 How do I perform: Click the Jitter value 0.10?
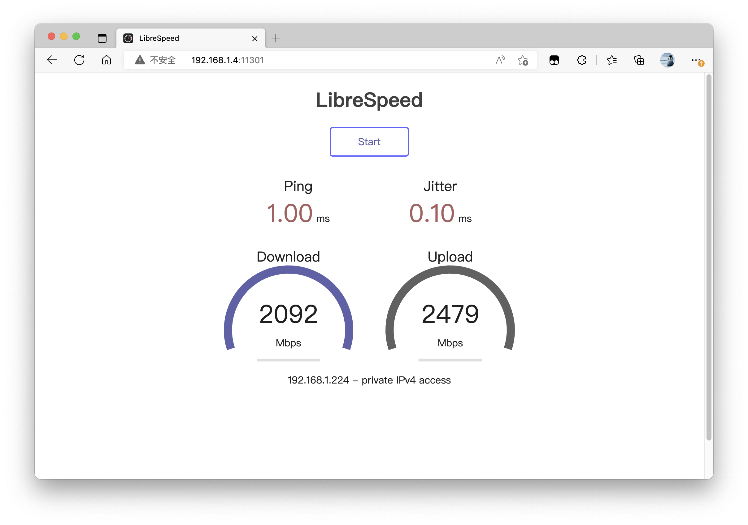[x=432, y=213]
